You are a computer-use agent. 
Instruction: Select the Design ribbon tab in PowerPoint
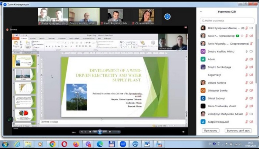coord(42,38)
